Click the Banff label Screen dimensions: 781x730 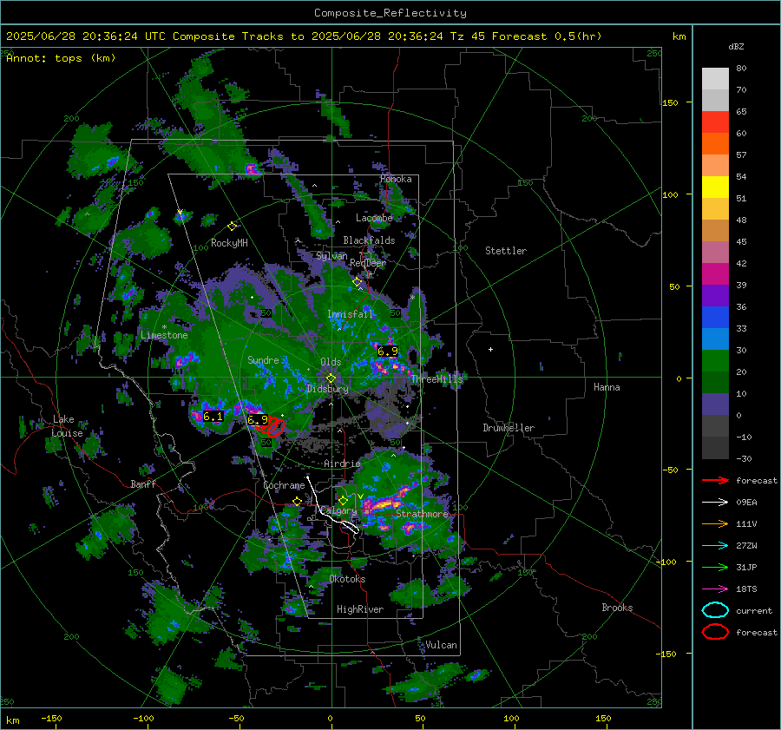coord(143,483)
